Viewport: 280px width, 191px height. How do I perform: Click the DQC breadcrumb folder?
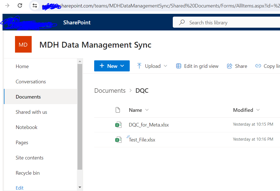pos(142,91)
